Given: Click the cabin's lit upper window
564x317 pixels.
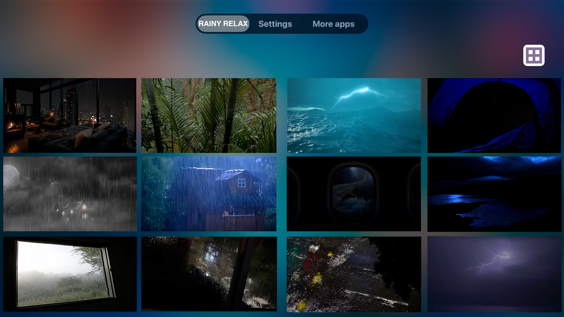Looking at the screenshot, I should pyautogui.click(x=241, y=183).
